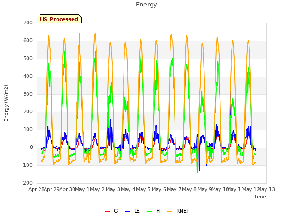
Task: Click the 100 y-axis tick label
Action: pos(28,129)
